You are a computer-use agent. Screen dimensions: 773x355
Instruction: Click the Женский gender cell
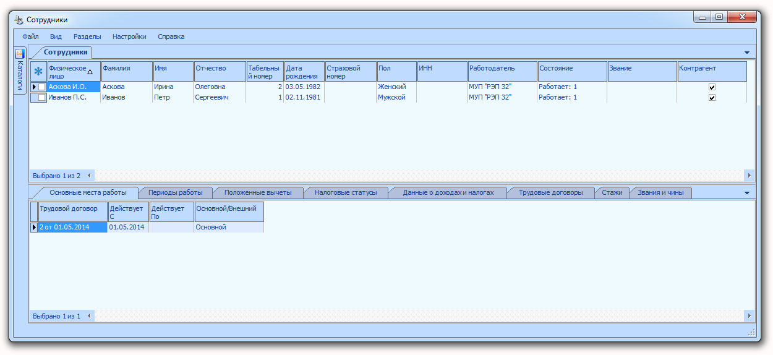point(396,87)
